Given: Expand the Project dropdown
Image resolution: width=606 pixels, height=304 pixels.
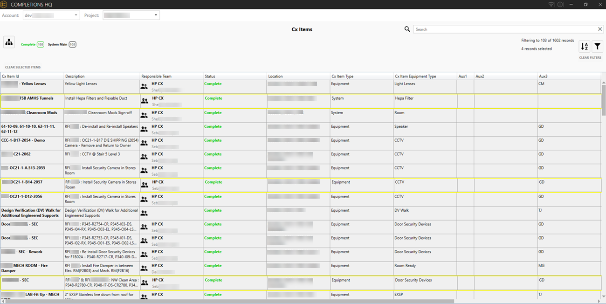Looking at the screenshot, I should click(131, 15).
